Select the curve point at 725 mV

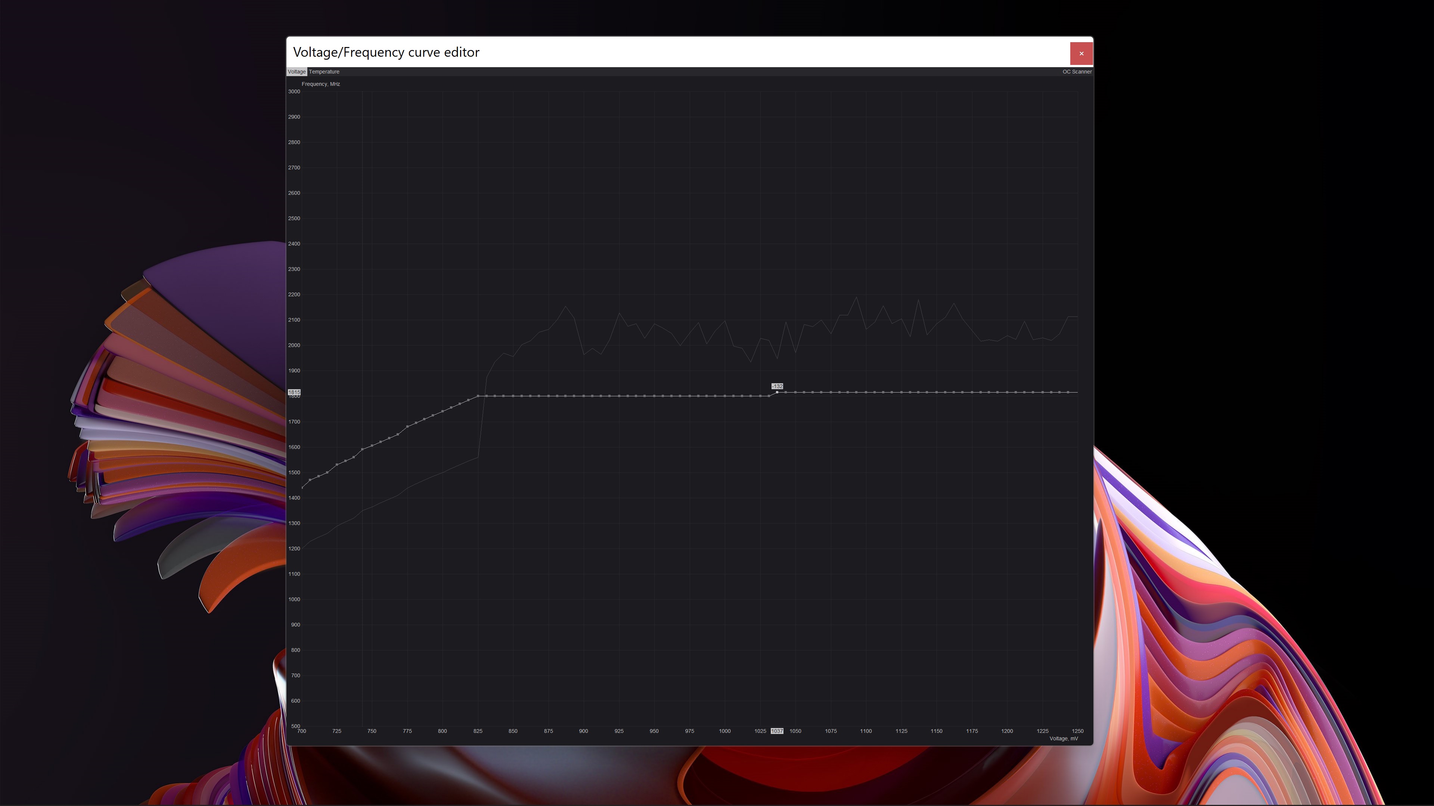tap(337, 465)
